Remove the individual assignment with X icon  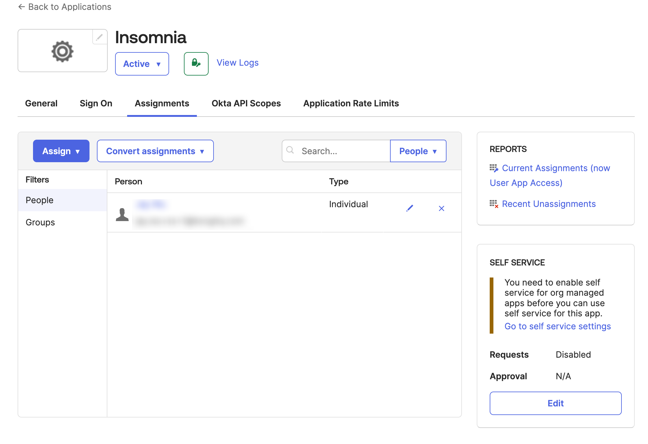pos(442,208)
